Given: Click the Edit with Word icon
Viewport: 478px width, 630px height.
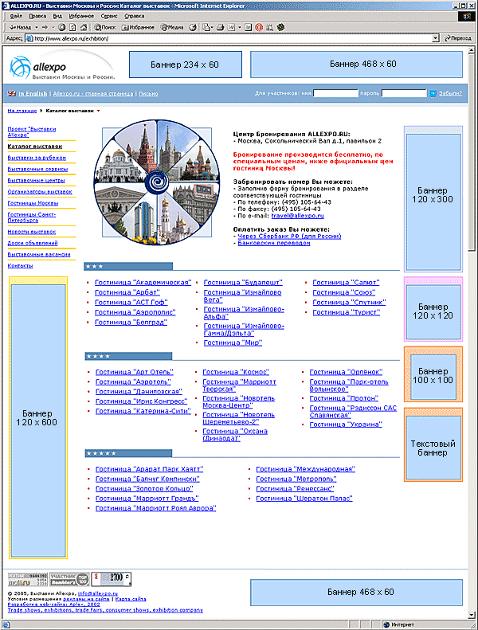Looking at the screenshot, I should pyautogui.click(x=232, y=27).
